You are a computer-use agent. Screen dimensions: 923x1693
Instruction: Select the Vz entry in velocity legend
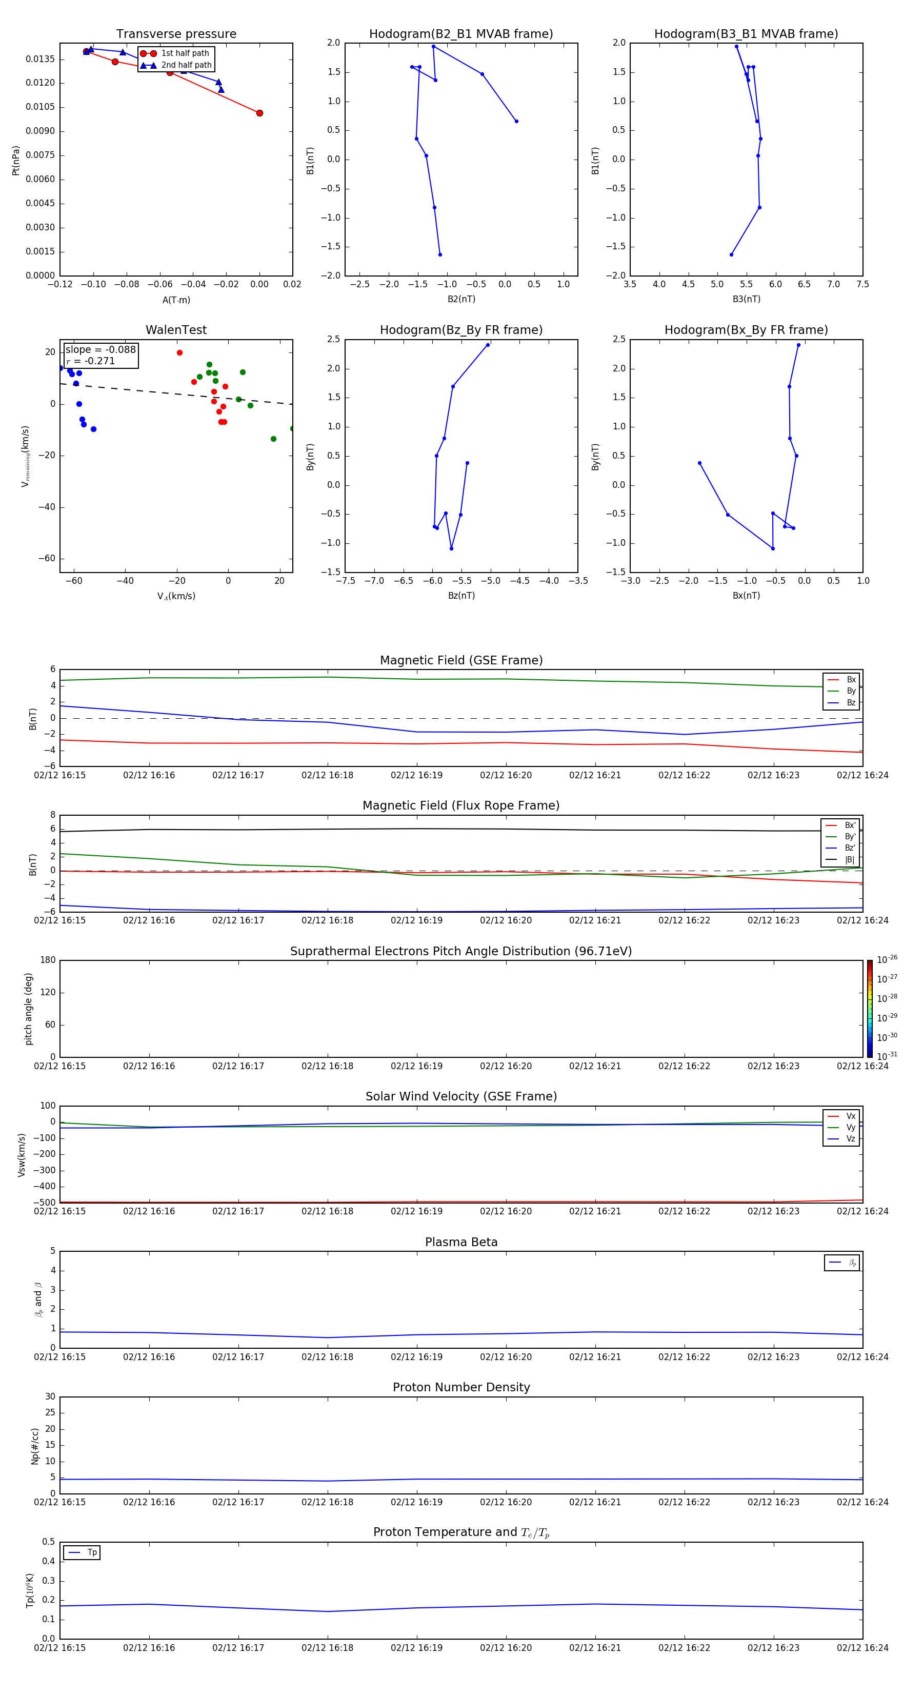click(841, 1139)
